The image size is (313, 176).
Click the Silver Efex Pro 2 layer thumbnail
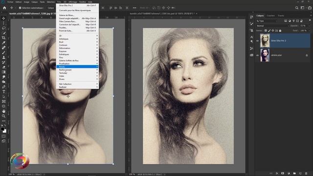265,41
